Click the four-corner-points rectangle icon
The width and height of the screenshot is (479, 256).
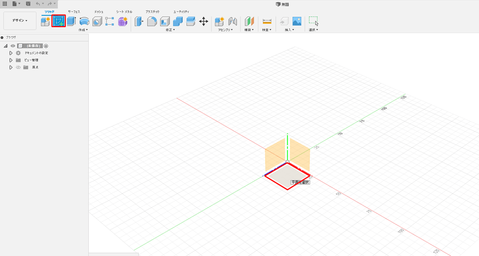coord(110,21)
